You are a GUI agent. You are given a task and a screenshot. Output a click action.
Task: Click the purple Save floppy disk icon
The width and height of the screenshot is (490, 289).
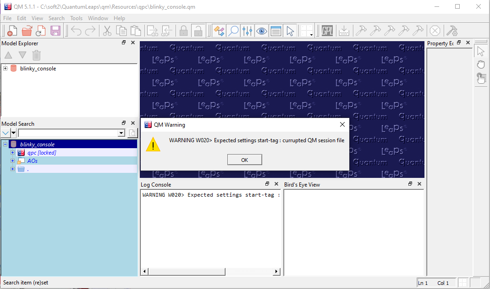(55, 31)
